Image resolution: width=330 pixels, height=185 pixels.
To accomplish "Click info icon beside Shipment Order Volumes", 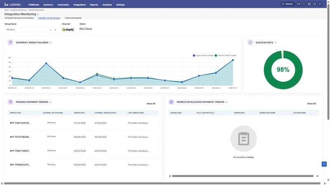I will [x=50, y=43].
